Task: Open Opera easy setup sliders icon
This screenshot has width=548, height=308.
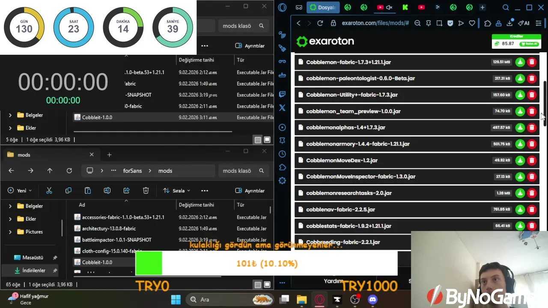Action: click(x=539, y=23)
